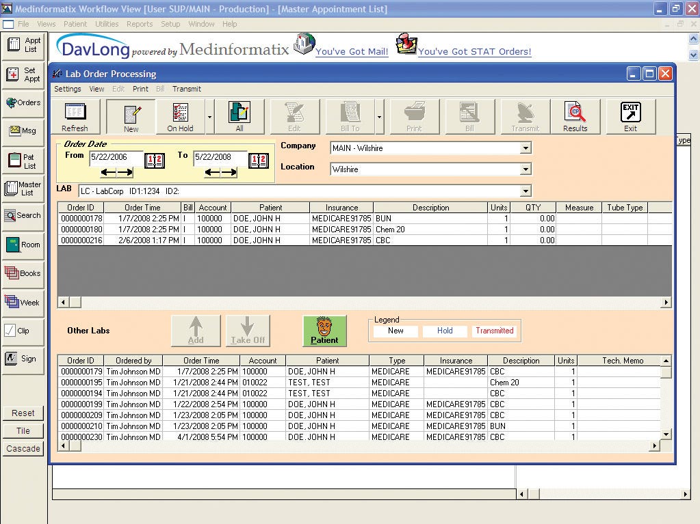700x524 pixels.
Task: Sort by Description column in upper grid
Action: point(430,208)
